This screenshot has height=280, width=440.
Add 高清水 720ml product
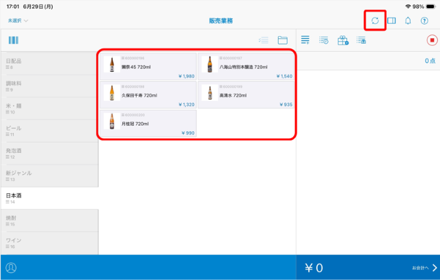[246, 95]
